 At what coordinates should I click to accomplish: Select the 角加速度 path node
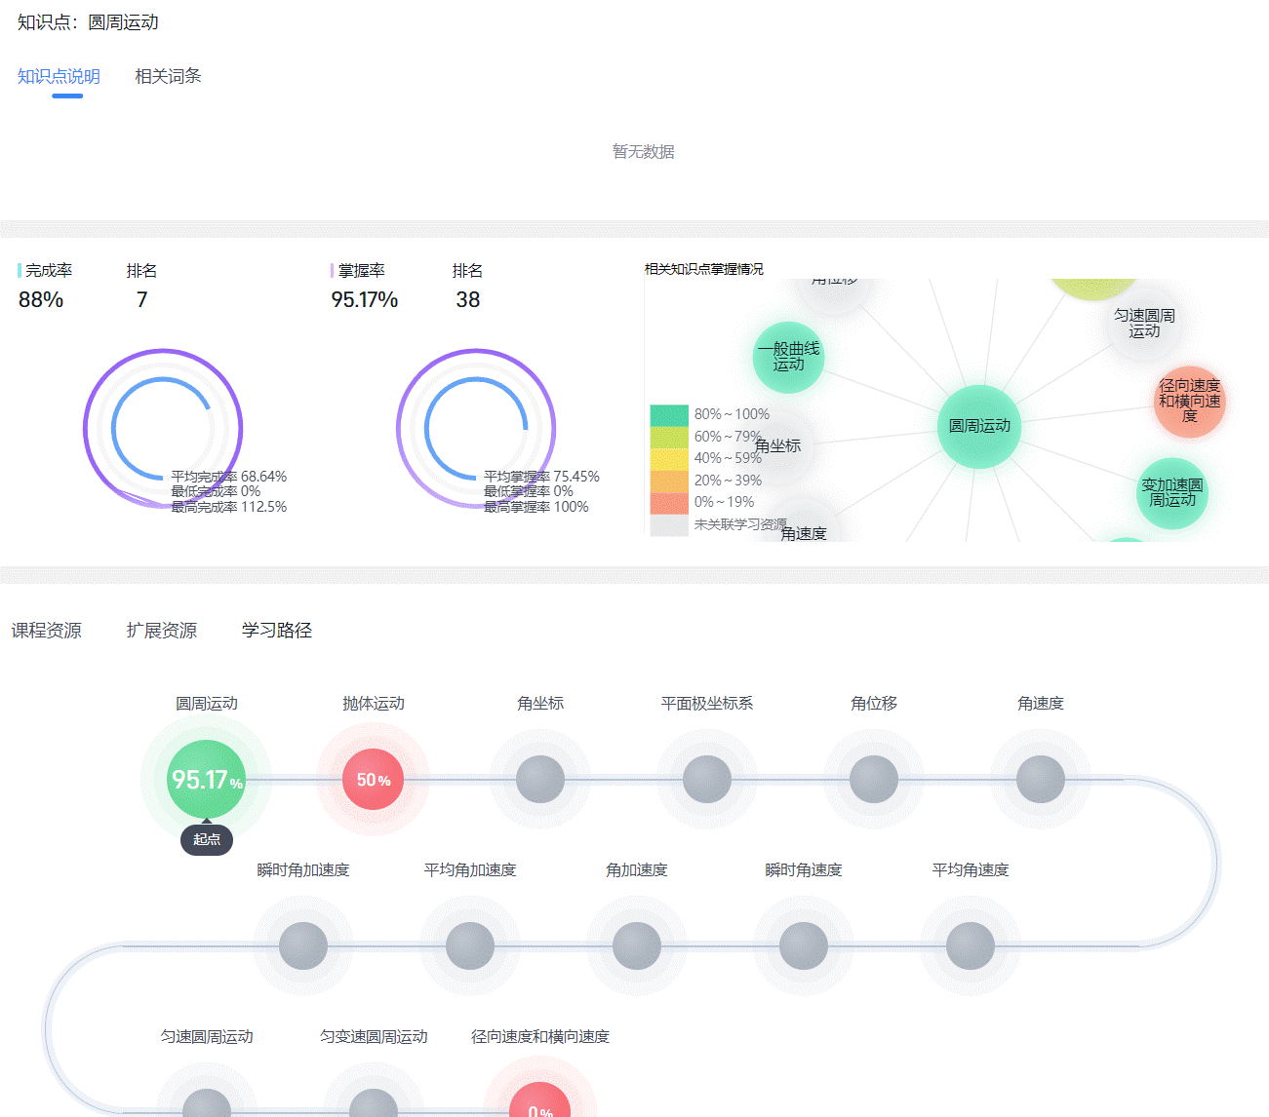point(637,945)
